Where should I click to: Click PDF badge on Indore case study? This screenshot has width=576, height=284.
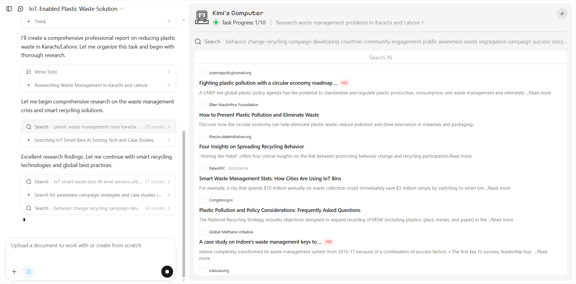click(x=329, y=242)
